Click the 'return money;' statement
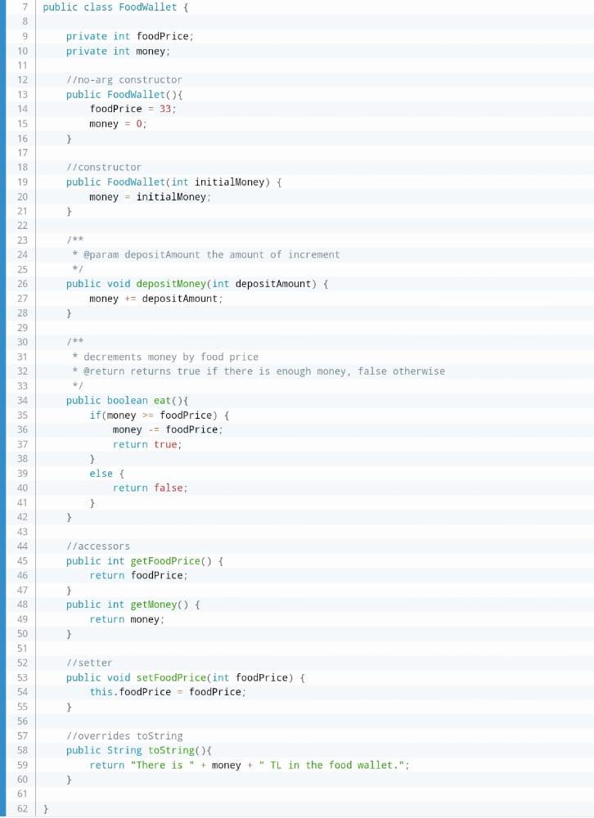 click(x=127, y=619)
